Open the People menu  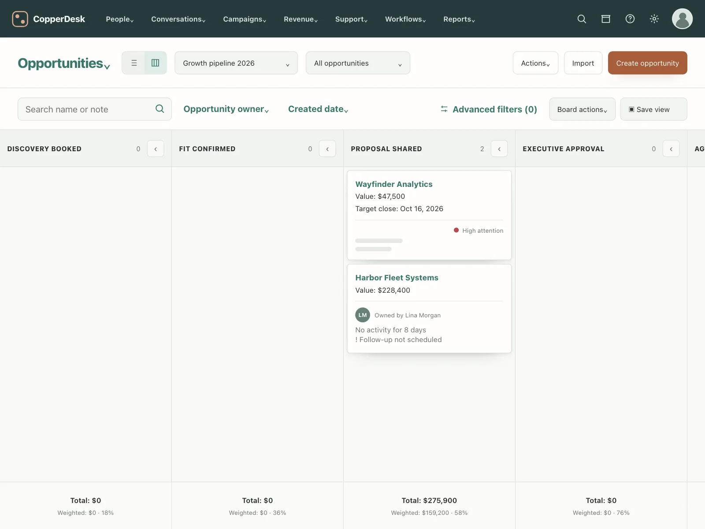[120, 19]
